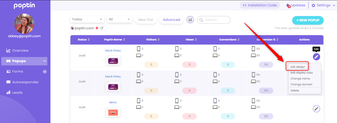
Task: Click the Leads people icon
Action: tap(8, 92)
